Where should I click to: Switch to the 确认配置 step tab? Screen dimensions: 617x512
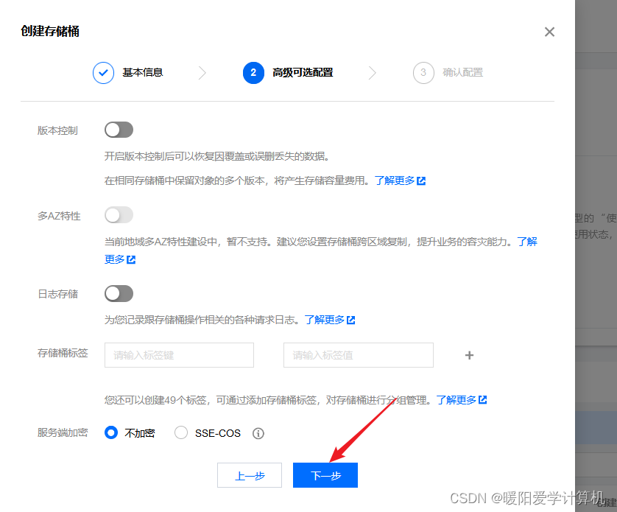click(463, 72)
